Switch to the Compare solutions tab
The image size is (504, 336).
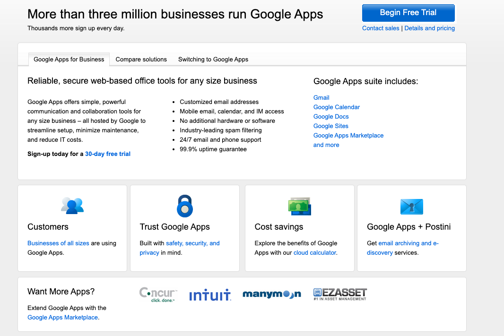(x=141, y=60)
